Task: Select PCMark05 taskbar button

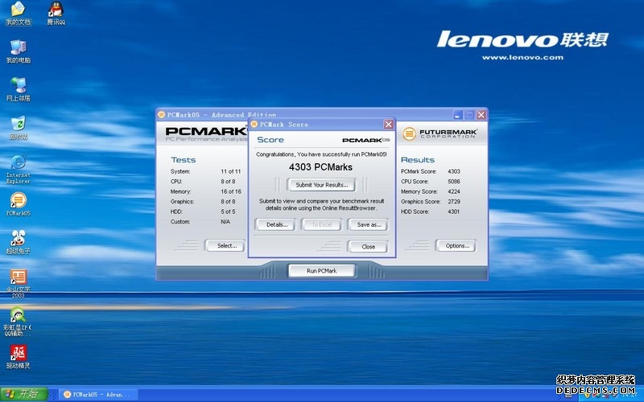Action: click(98, 395)
